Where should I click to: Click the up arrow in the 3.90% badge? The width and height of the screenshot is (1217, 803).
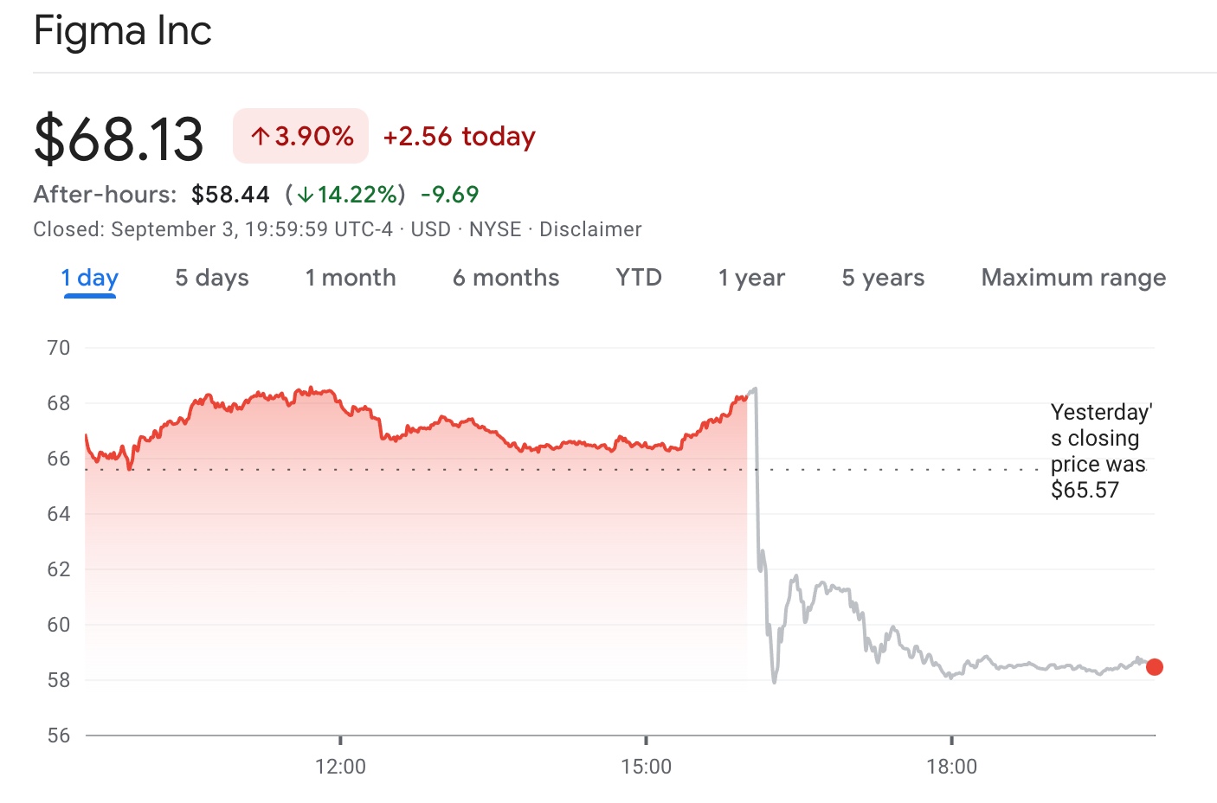pos(261,137)
